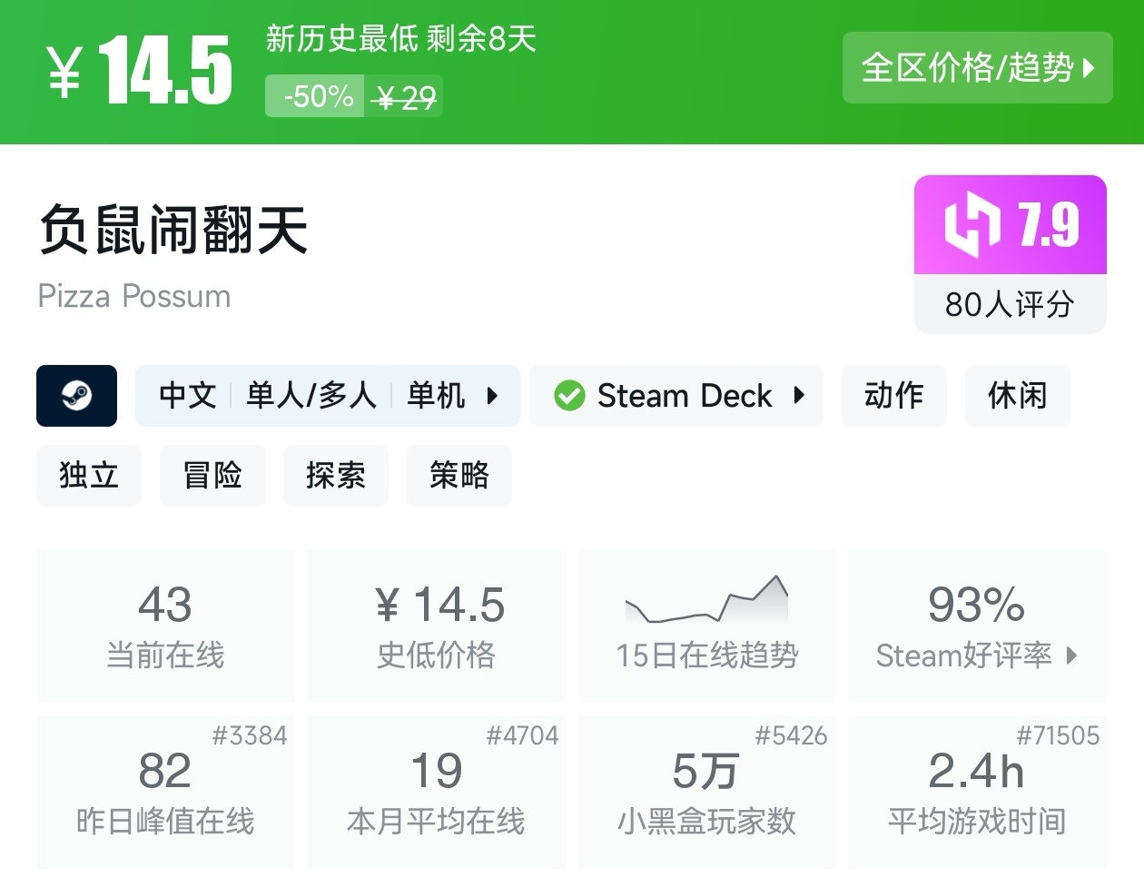
Task: Click the English name Pizza Possum
Action: [134, 296]
